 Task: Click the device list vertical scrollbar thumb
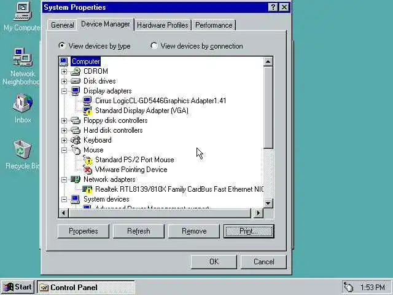coord(268,108)
